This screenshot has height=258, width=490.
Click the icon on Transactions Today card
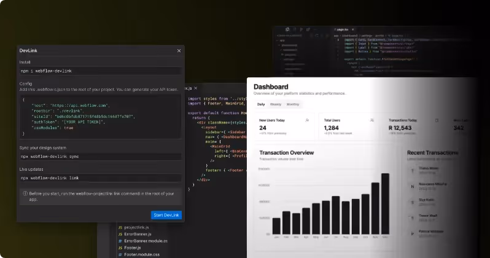tap(437, 120)
